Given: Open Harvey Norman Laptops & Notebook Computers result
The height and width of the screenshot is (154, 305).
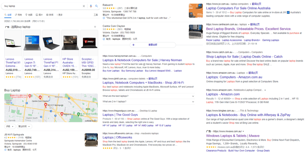Looking at the screenshot, I should 142,60.
